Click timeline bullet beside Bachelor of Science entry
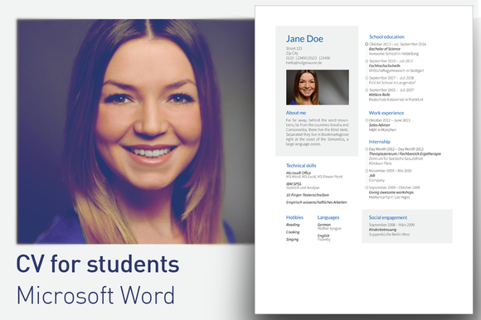The image size is (481, 320). 367,44
